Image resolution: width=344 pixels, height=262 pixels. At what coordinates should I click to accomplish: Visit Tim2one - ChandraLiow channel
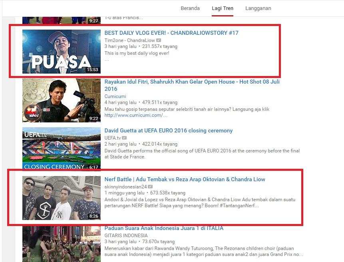click(130, 40)
